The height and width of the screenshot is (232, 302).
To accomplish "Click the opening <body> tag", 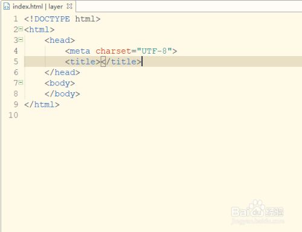I will 60,83.
